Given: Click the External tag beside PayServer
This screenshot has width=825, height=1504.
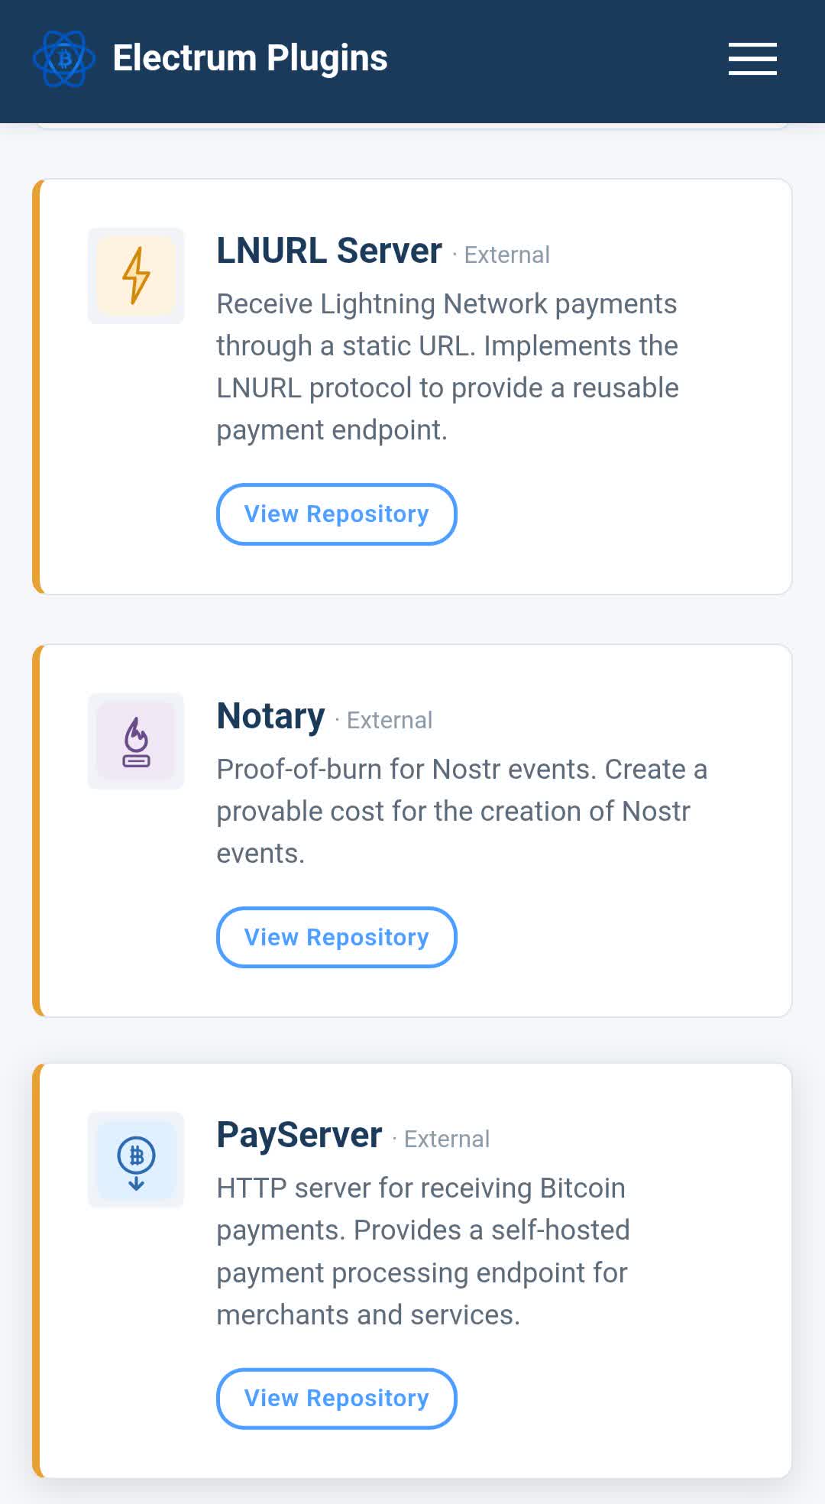Looking at the screenshot, I should point(447,1139).
